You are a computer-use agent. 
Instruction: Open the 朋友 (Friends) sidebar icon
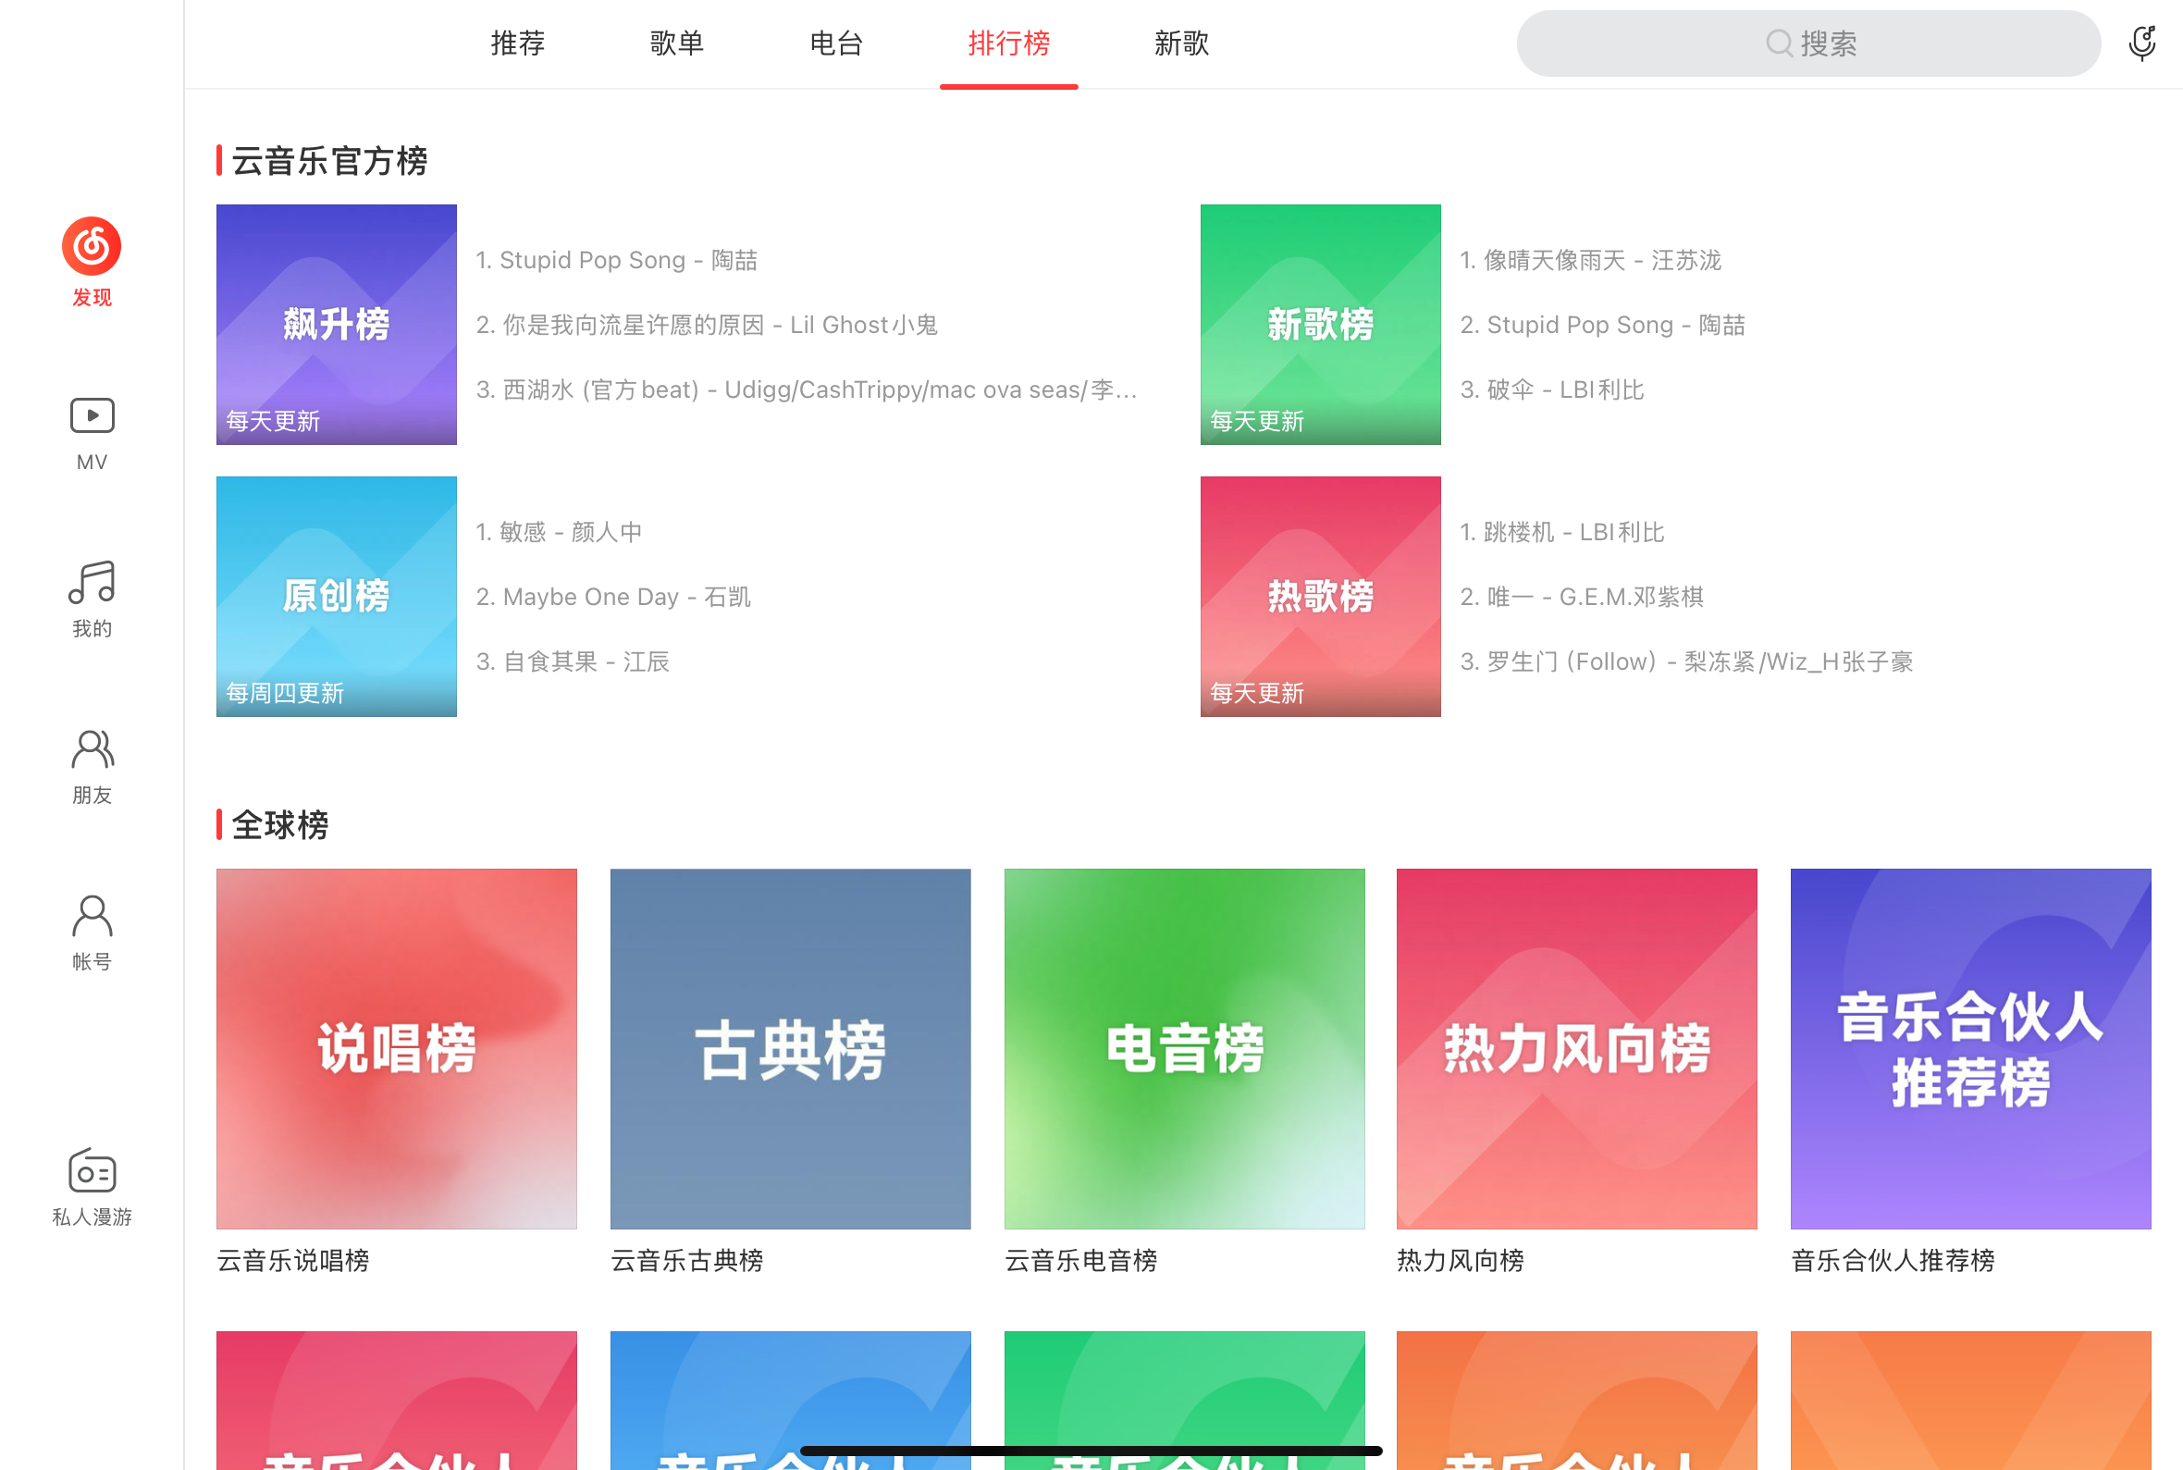click(x=92, y=749)
